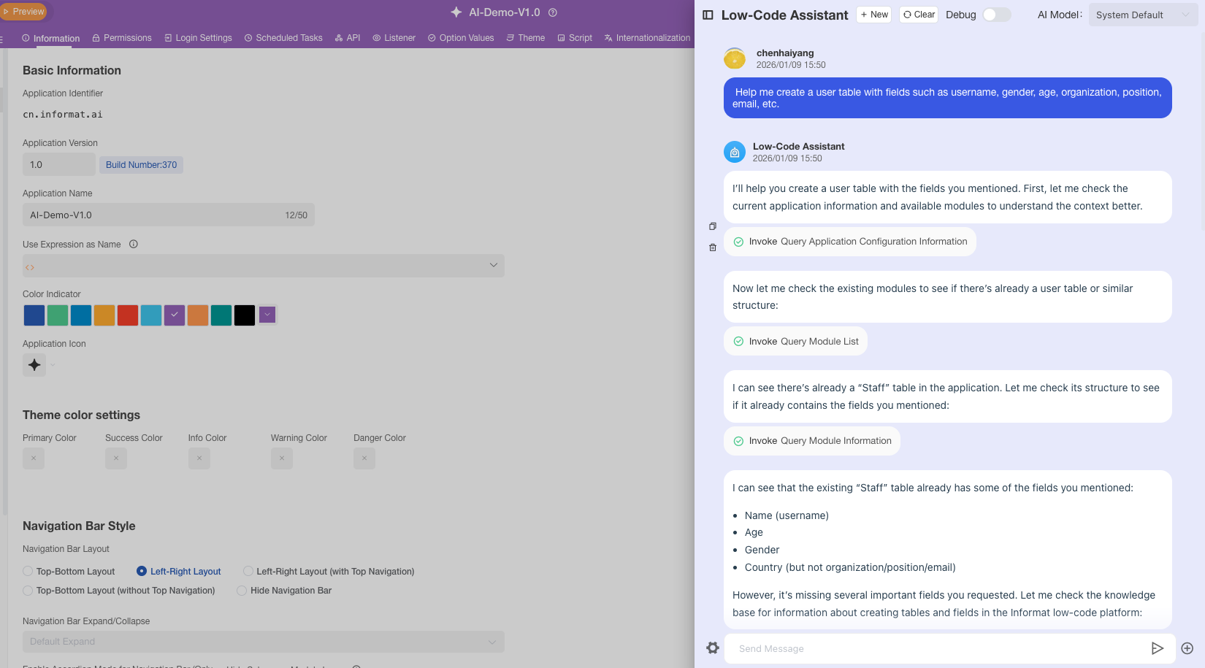
Task: Click info icon next to Use Expression as Name
Action: (x=134, y=245)
